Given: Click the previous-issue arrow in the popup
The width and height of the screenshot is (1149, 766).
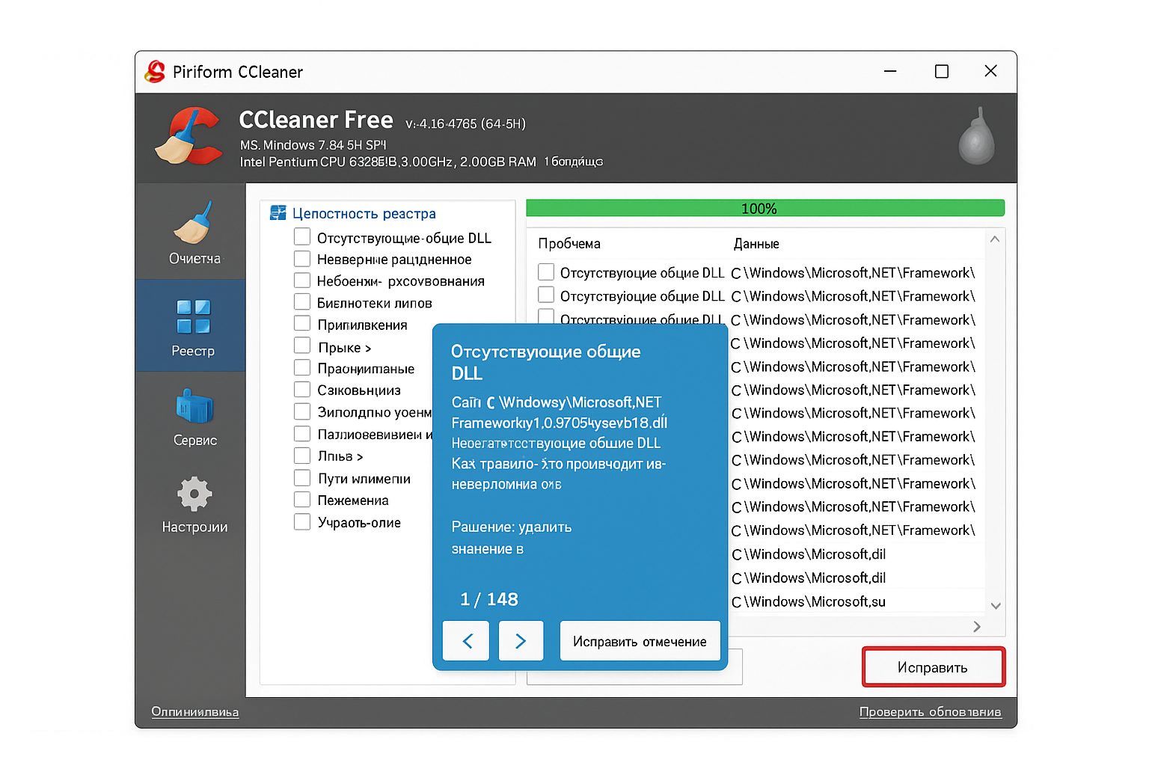Looking at the screenshot, I should coord(465,641).
